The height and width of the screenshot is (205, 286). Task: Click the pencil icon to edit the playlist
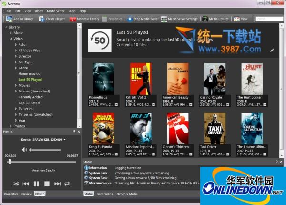click(272, 51)
